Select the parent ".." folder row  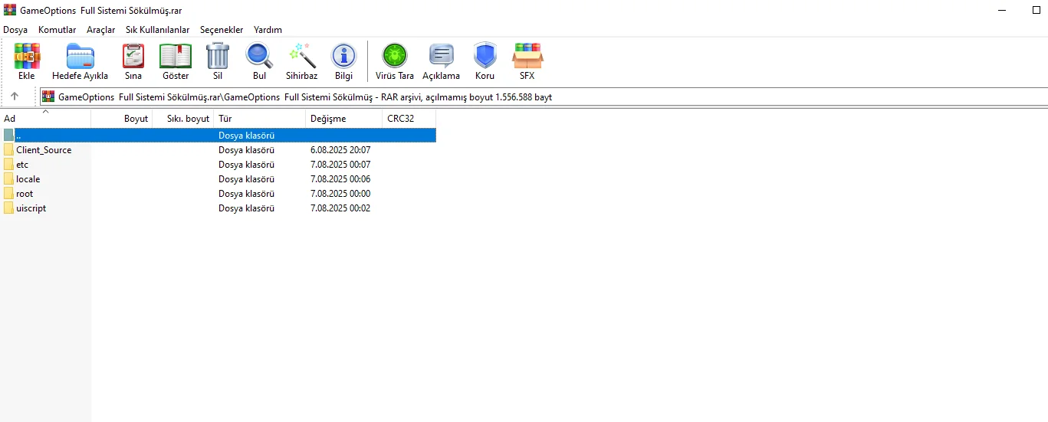click(x=218, y=136)
